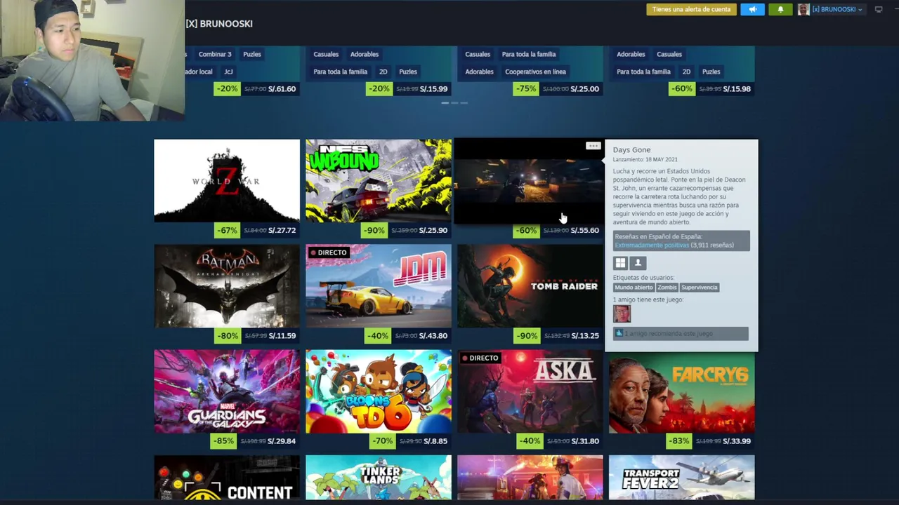Open the World War Z game capsule
This screenshot has height=505, width=899.
[227, 181]
